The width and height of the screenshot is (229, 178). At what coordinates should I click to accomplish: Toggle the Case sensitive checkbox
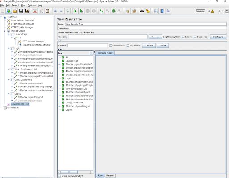pyautogui.click(x=111, y=46)
